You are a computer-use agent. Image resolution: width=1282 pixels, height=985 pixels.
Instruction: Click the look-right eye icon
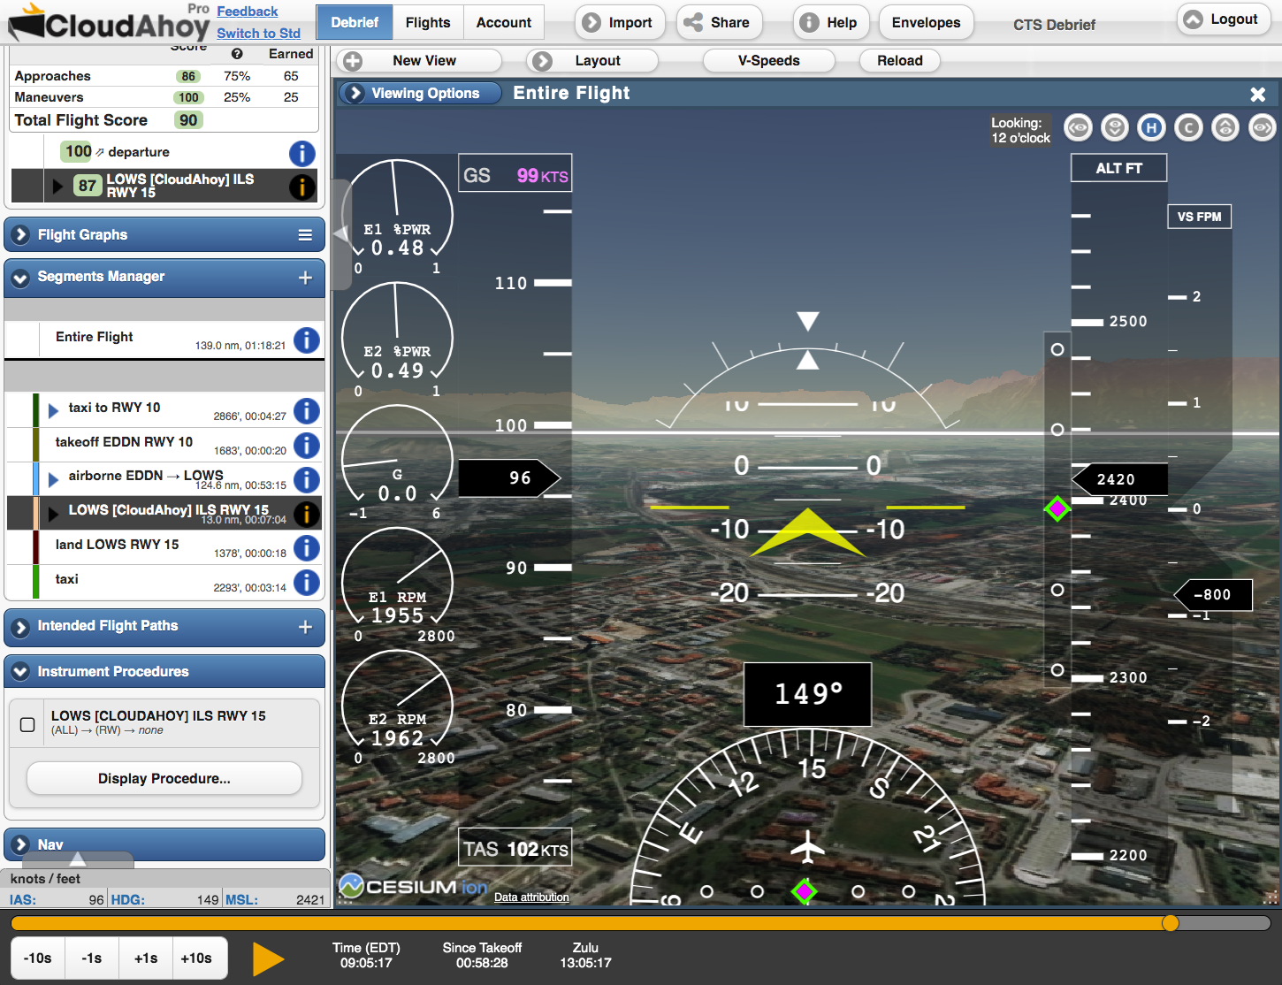(1263, 128)
